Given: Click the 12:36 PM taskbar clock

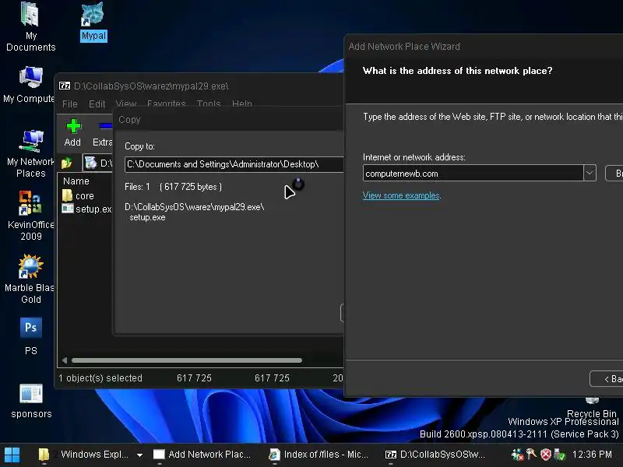Looking at the screenshot, I should click(x=592, y=455).
